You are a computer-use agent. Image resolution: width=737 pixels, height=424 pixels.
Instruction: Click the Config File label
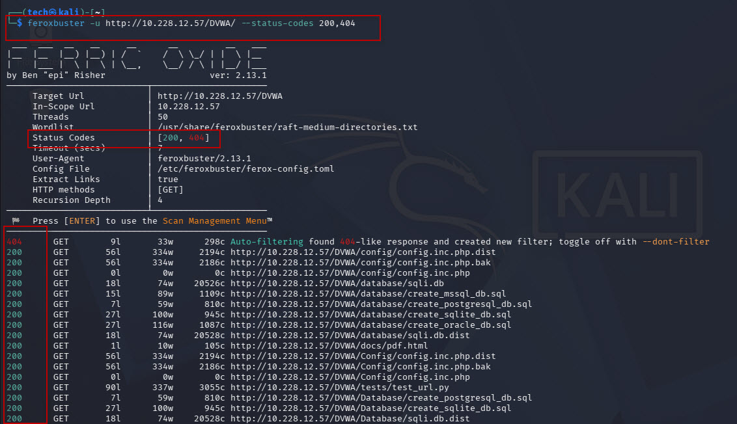(61, 168)
